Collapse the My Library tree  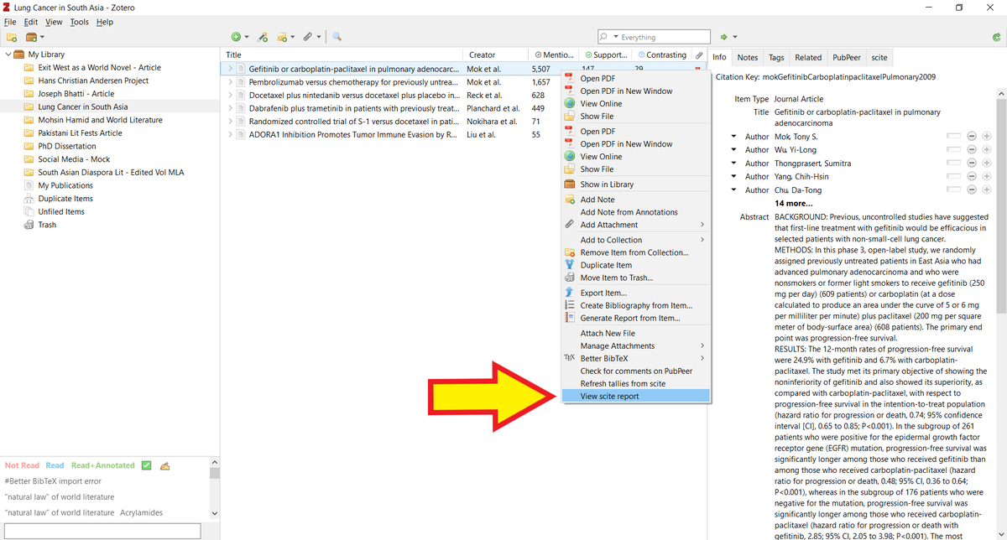[x=8, y=55]
